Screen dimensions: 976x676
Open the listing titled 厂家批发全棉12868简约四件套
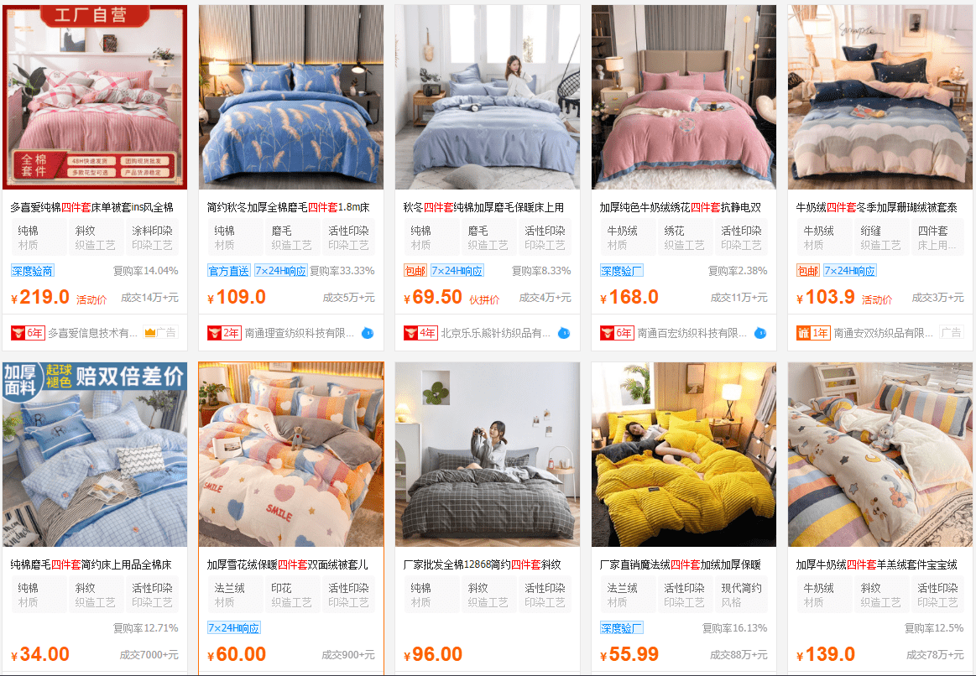482,564
